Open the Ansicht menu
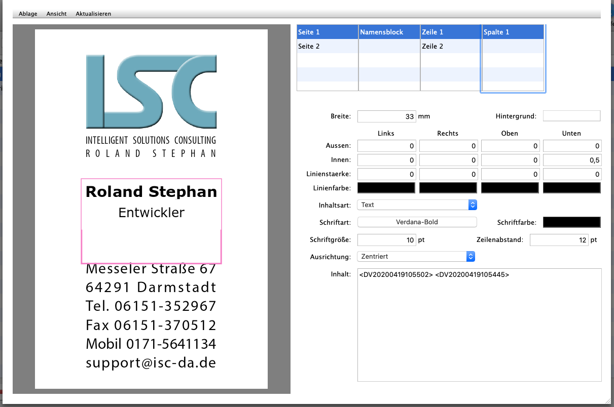The image size is (614, 407). click(x=56, y=14)
